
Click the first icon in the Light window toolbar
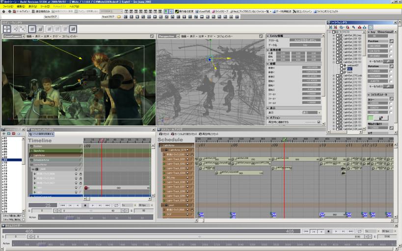point(330,27)
